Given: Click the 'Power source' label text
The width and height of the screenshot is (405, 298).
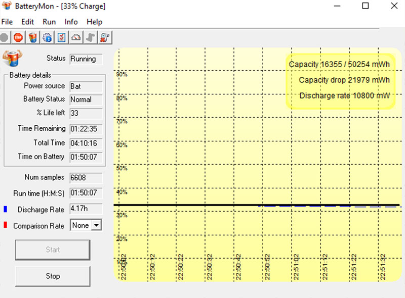Looking at the screenshot, I should point(44,86).
